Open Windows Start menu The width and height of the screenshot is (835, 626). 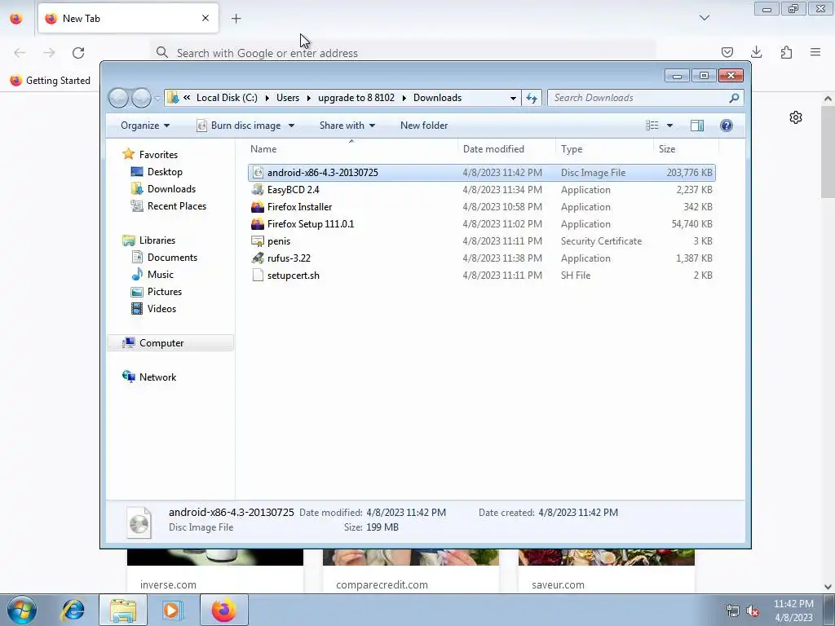pos(22,610)
